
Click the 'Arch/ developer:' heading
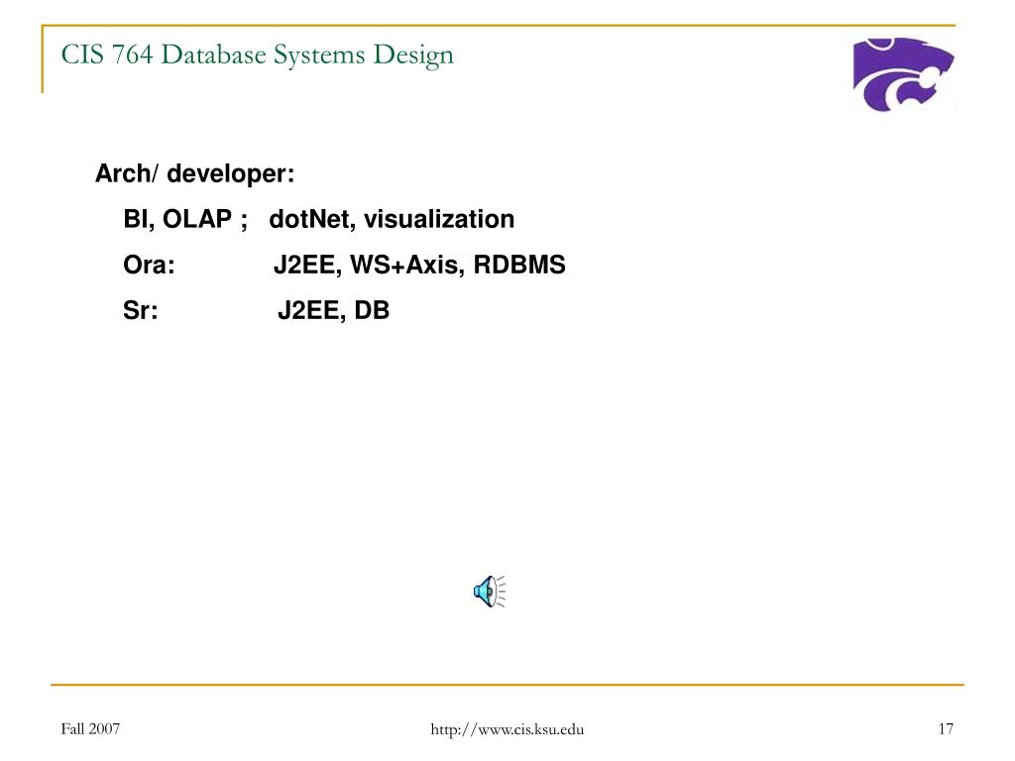(x=195, y=173)
